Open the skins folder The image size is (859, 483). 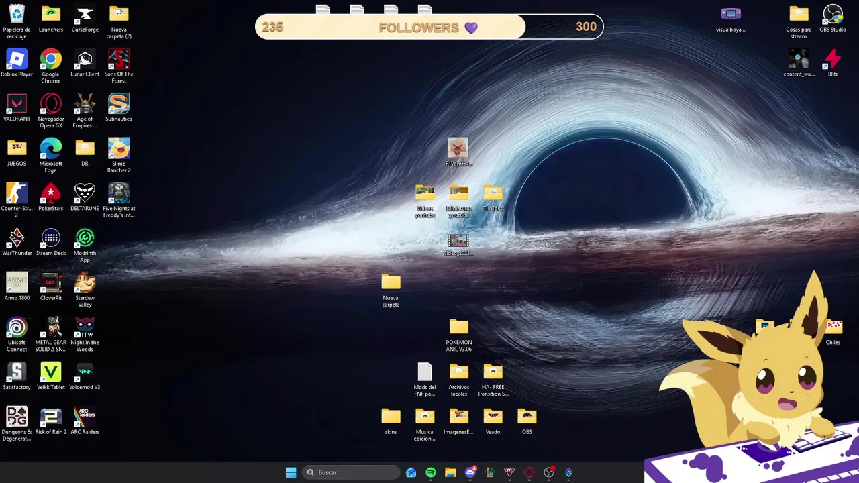click(391, 417)
